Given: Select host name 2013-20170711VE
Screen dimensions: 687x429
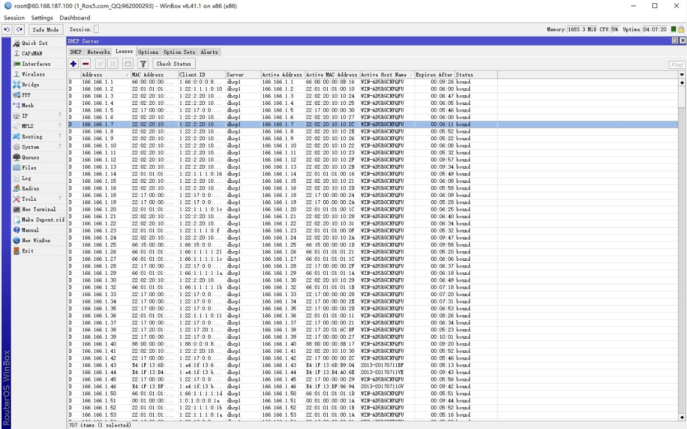Looking at the screenshot, I should click(382, 372).
